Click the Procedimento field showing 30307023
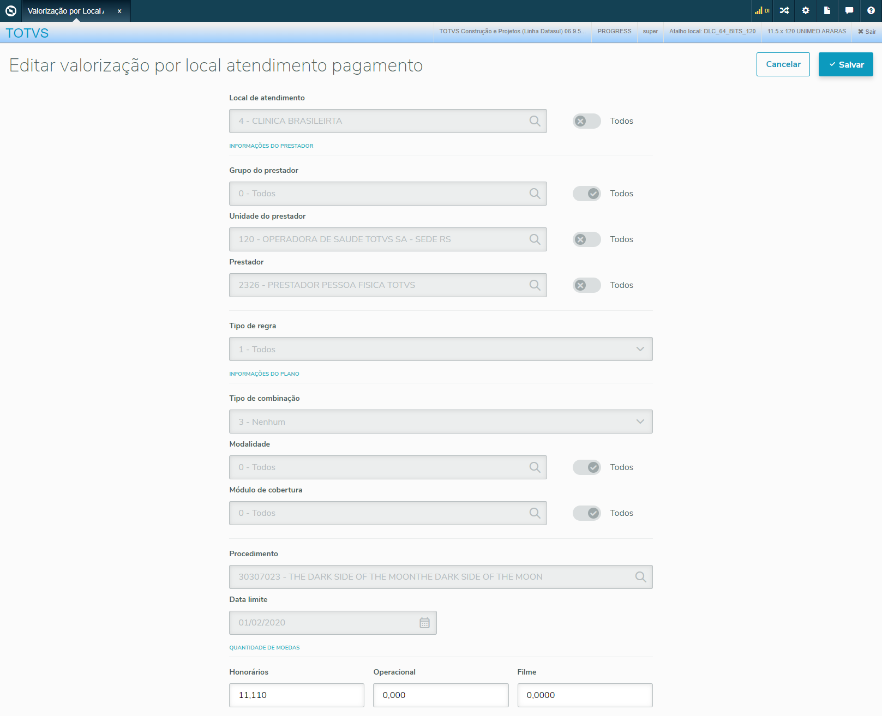Viewport: 882px width, 716px height. point(441,577)
